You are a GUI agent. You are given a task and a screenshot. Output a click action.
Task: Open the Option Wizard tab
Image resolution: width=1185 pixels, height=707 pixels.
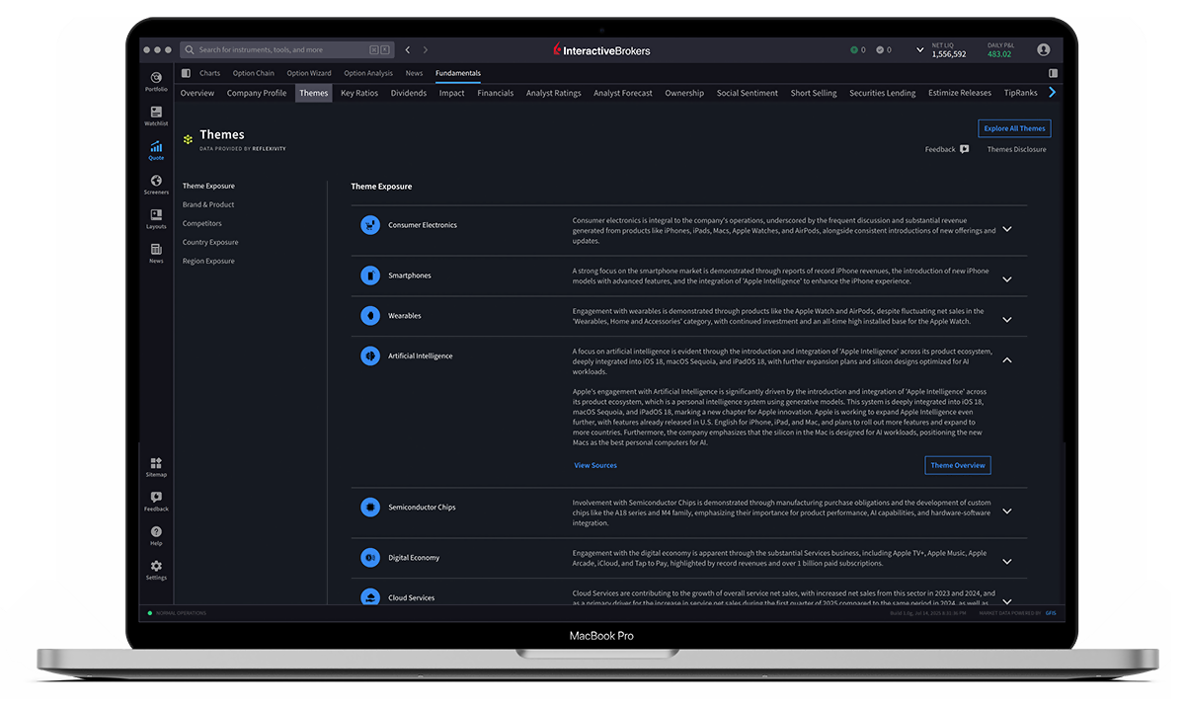click(309, 73)
